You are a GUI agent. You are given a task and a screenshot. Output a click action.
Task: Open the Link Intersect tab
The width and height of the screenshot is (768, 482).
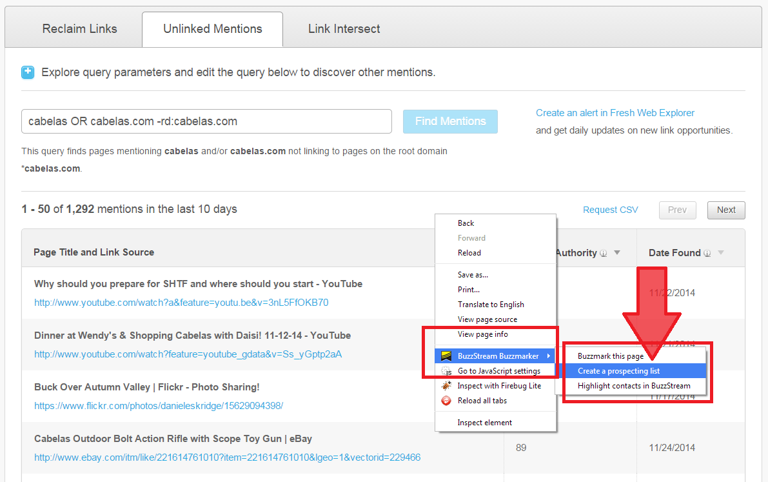point(344,29)
